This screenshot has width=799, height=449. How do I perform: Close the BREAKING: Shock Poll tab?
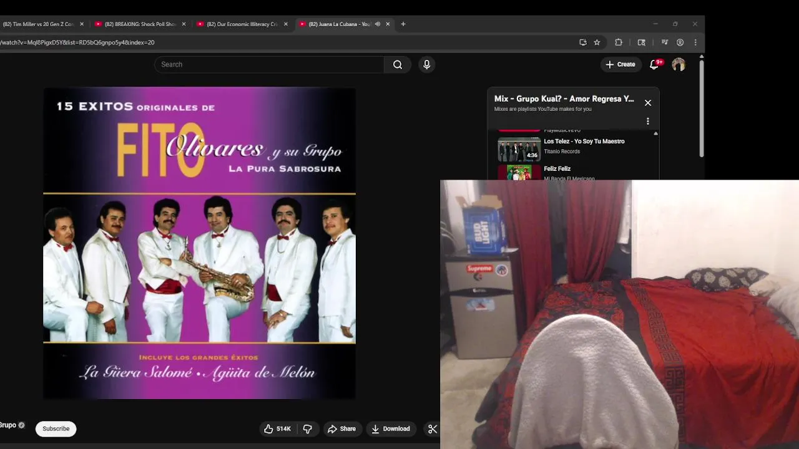coord(184,24)
